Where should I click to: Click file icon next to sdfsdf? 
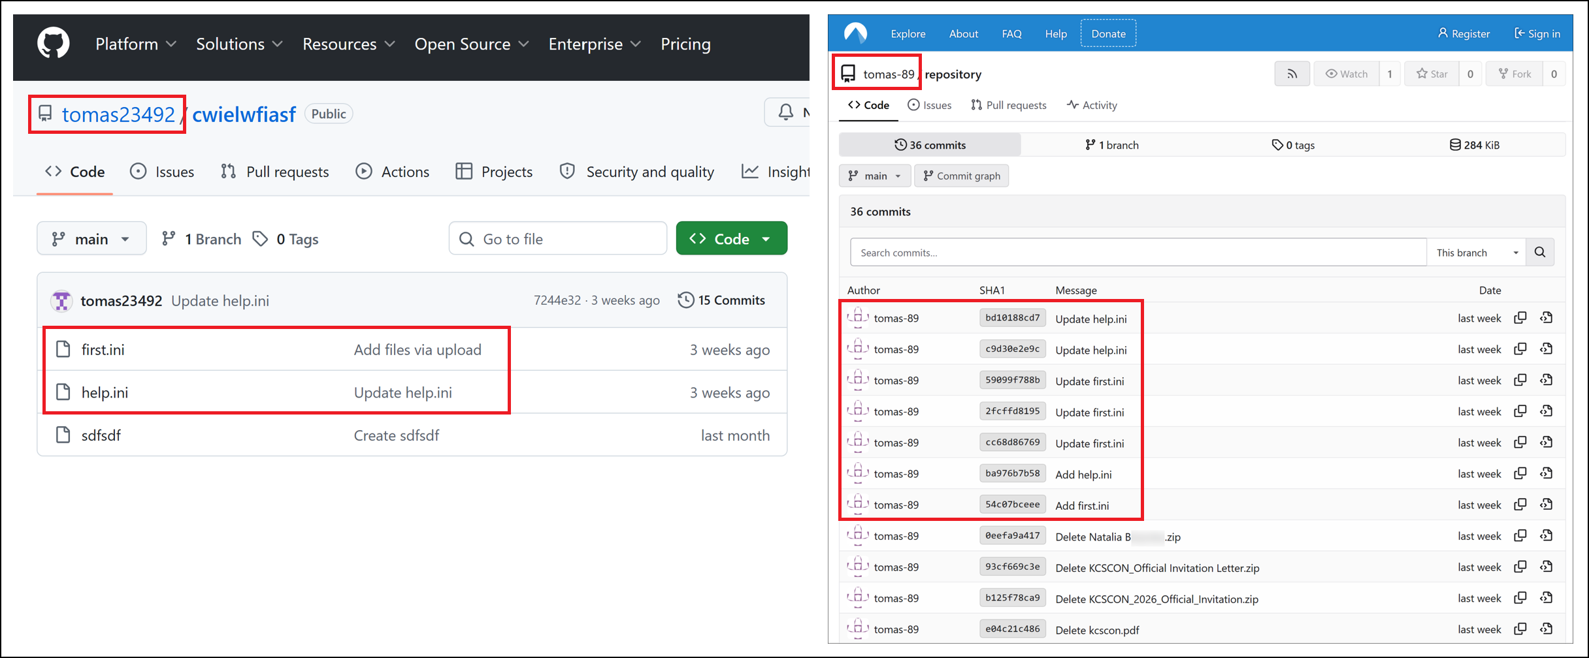point(63,435)
